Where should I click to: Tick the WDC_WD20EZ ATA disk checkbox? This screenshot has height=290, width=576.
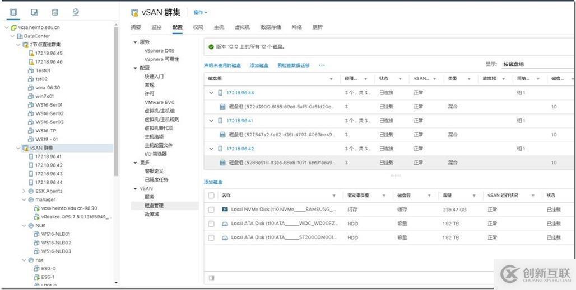point(211,224)
